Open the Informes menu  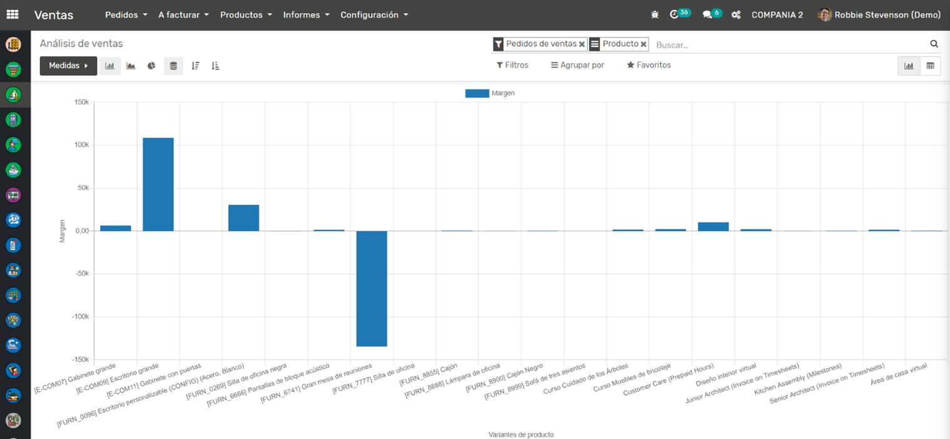pyautogui.click(x=306, y=14)
